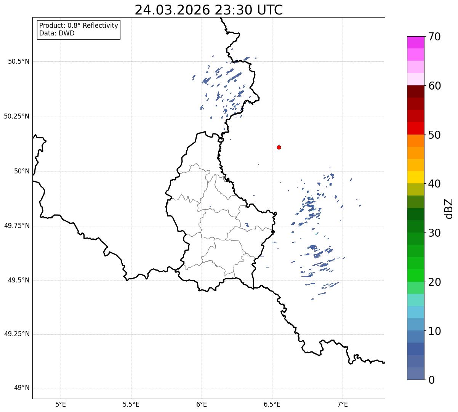This screenshot has height=412, width=458.
Task: Click the magenta top segment of colorbar
Action: click(415, 42)
